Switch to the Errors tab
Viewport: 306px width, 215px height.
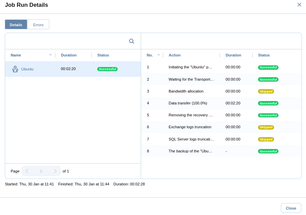pyautogui.click(x=38, y=24)
